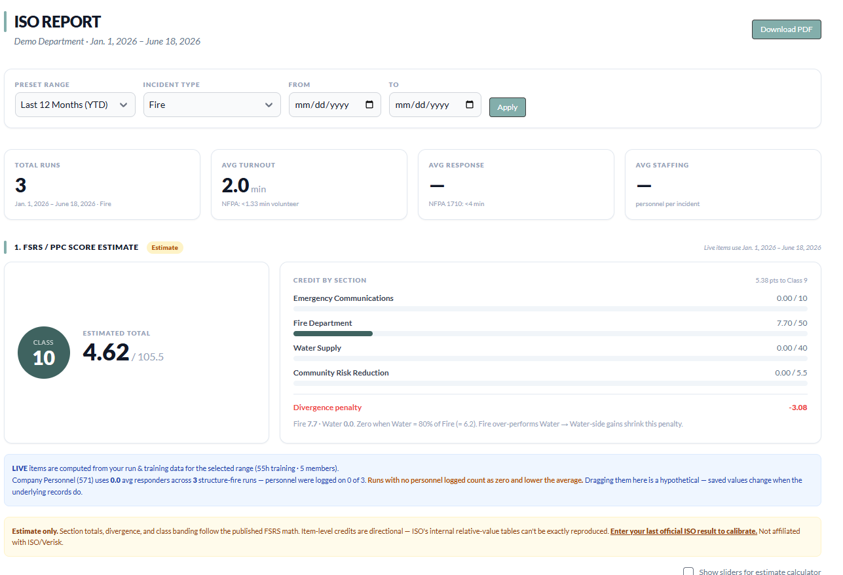Select the Avg Turnout stat card
This screenshot has height=575, width=843.
pos(309,184)
